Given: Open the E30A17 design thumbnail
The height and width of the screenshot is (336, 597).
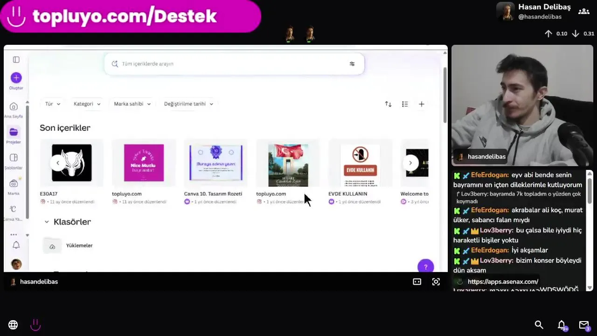Looking at the screenshot, I should 72,163.
